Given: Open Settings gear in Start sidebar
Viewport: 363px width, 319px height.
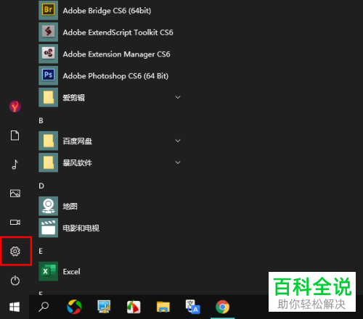Looking at the screenshot, I should tap(15, 252).
